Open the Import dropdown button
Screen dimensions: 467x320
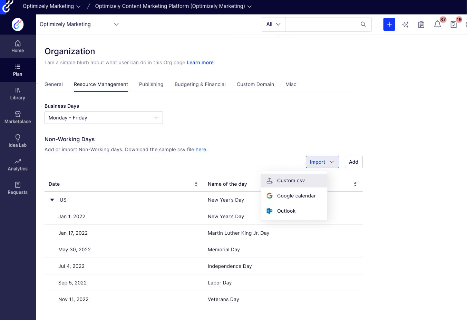[x=322, y=162]
